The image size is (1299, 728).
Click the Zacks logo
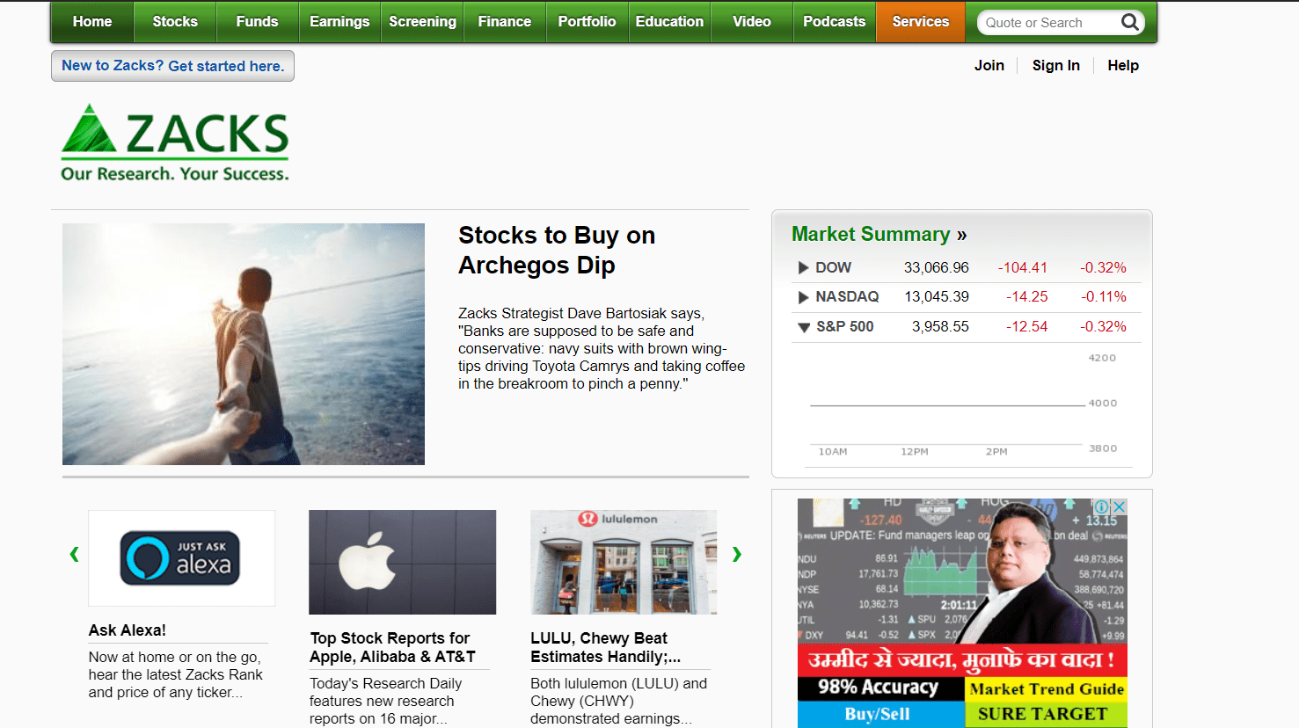175,143
